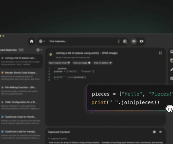
Task: Select the File Walking Function snippet
Action: (x=21, y=91)
